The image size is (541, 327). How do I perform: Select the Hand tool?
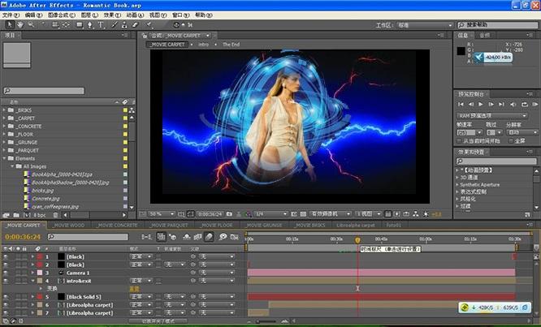pyautogui.click(x=19, y=25)
